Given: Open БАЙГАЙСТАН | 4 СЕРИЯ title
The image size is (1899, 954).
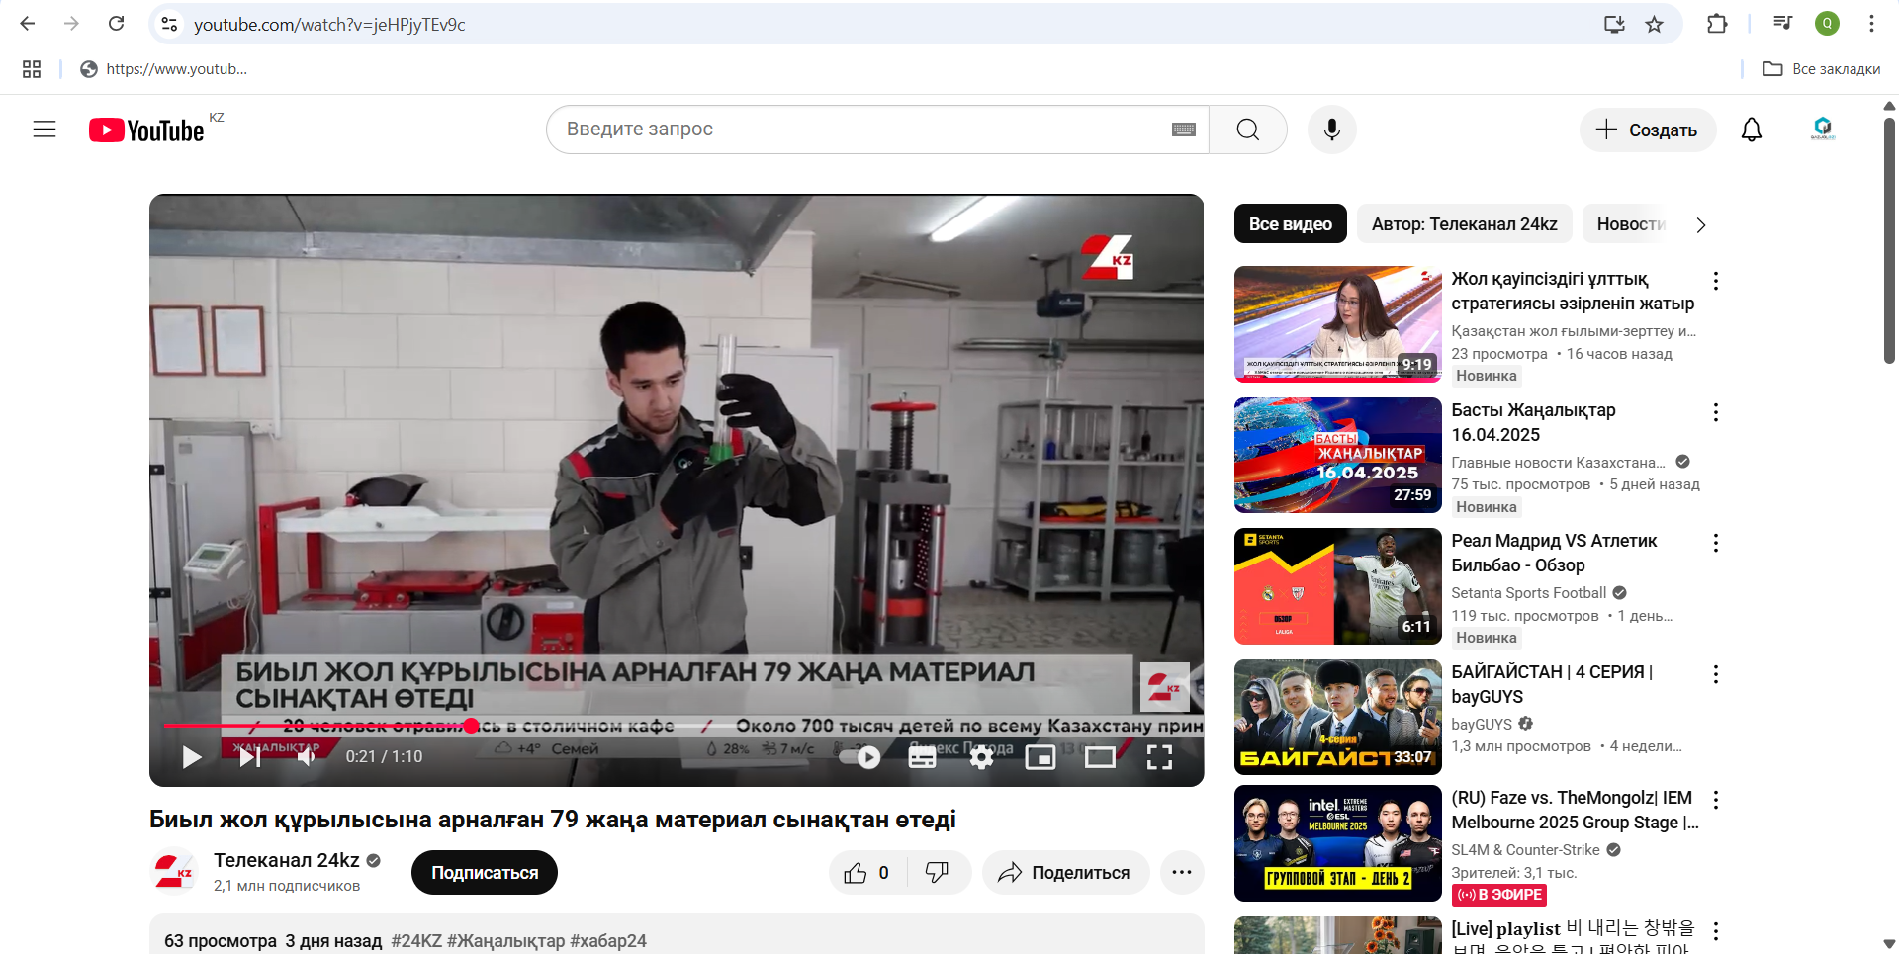Looking at the screenshot, I should pyautogui.click(x=1552, y=684).
